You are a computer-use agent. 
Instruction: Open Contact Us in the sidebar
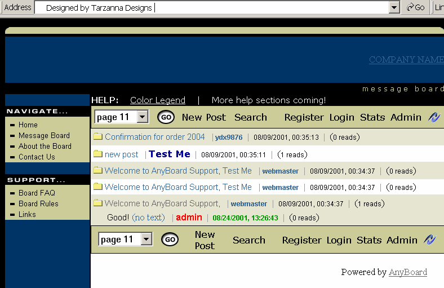pyautogui.click(x=37, y=157)
